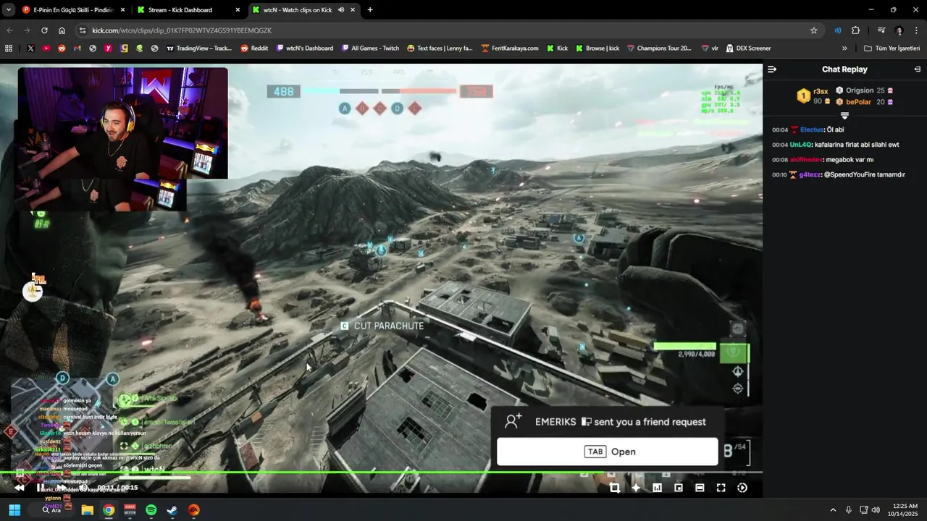Open the Windows Start menu
This screenshot has width=927, height=521.
pyautogui.click(x=14, y=510)
